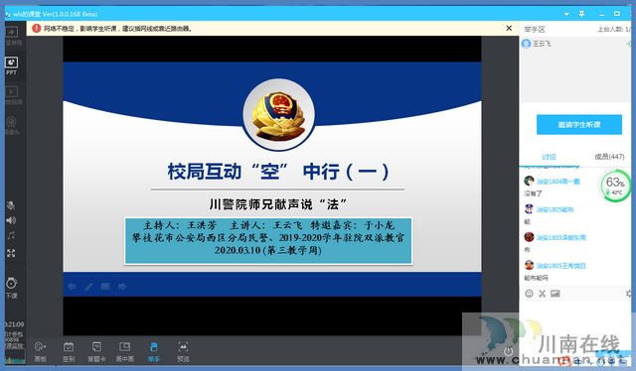Open the emoji picker in chat
Image resolution: width=636 pixels, height=371 pixels.
[x=529, y=294]
